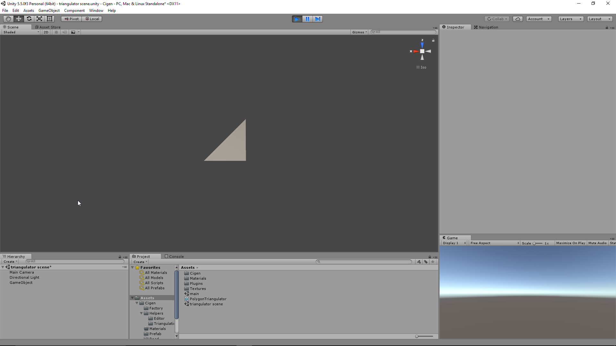616x346 pixels.
Task: Open the Account dropdown
Action: click(539, 19)
